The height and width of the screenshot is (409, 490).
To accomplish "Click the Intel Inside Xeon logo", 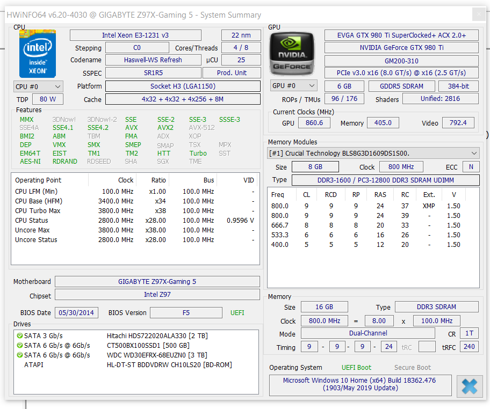I will (x=38, y=54).
